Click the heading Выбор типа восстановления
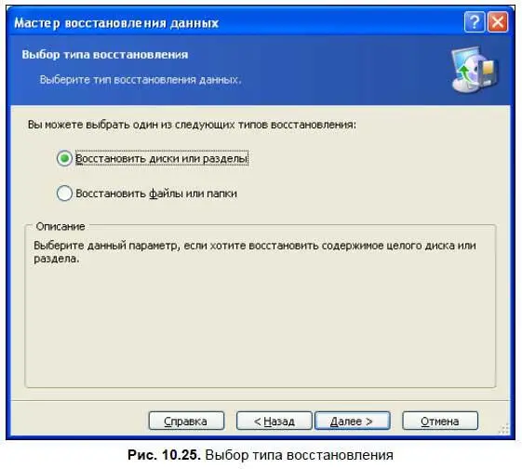 point(105,54)
